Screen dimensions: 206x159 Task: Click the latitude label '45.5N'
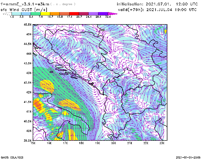tap(28, 24)
